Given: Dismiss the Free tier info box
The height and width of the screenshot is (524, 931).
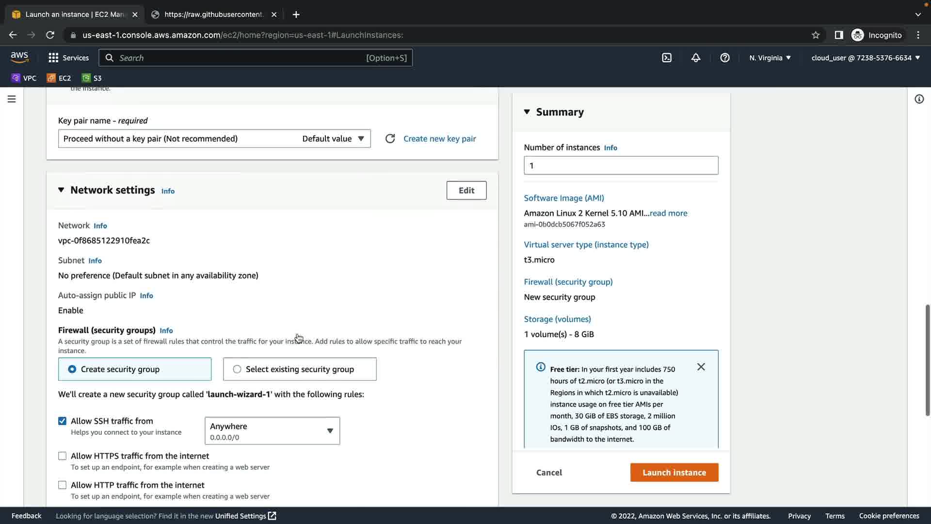Looking at the screenshot, I should [x=701, y=367].
